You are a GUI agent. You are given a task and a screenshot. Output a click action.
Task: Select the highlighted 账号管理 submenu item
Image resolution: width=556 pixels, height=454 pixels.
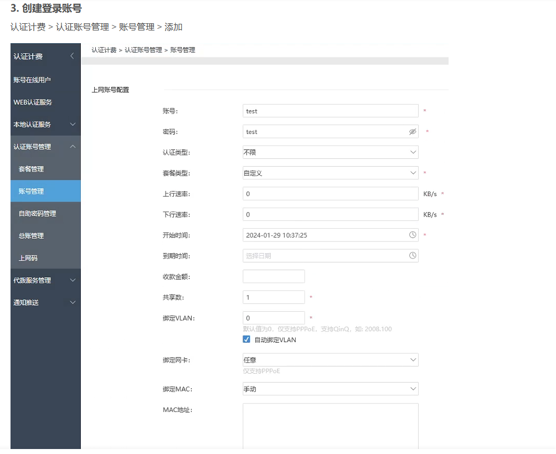click(x=46, y=192)
